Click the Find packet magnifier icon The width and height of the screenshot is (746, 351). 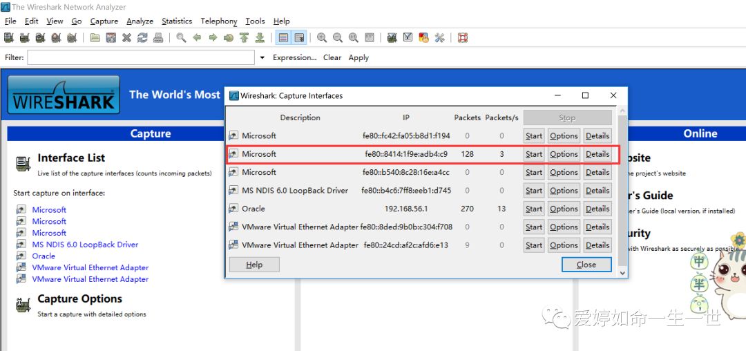pos(181,37)
